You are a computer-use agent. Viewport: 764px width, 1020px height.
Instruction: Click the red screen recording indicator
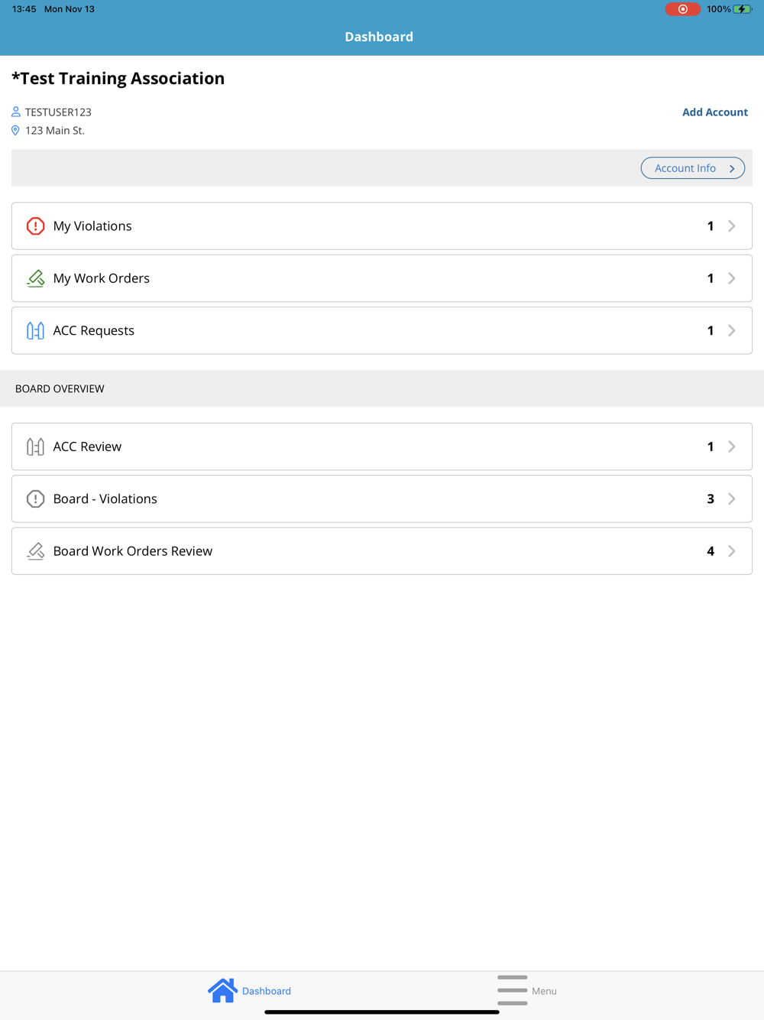click(x=682, y=9)
